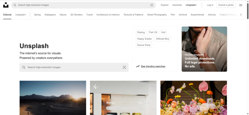Open the Discover Unsplash+ promo card
This screenshot has height=115, width=249.
click(204, 49)
